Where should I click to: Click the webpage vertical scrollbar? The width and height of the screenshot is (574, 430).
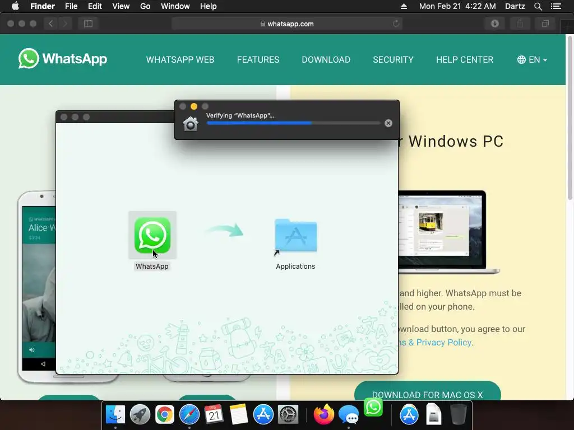click(570, 117)
